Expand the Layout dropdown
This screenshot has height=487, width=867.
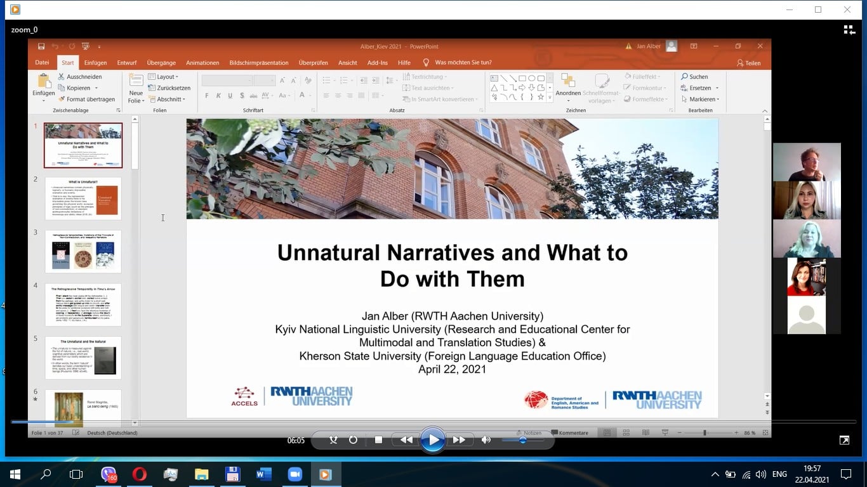pyautogui.click(x=164, y=77)
